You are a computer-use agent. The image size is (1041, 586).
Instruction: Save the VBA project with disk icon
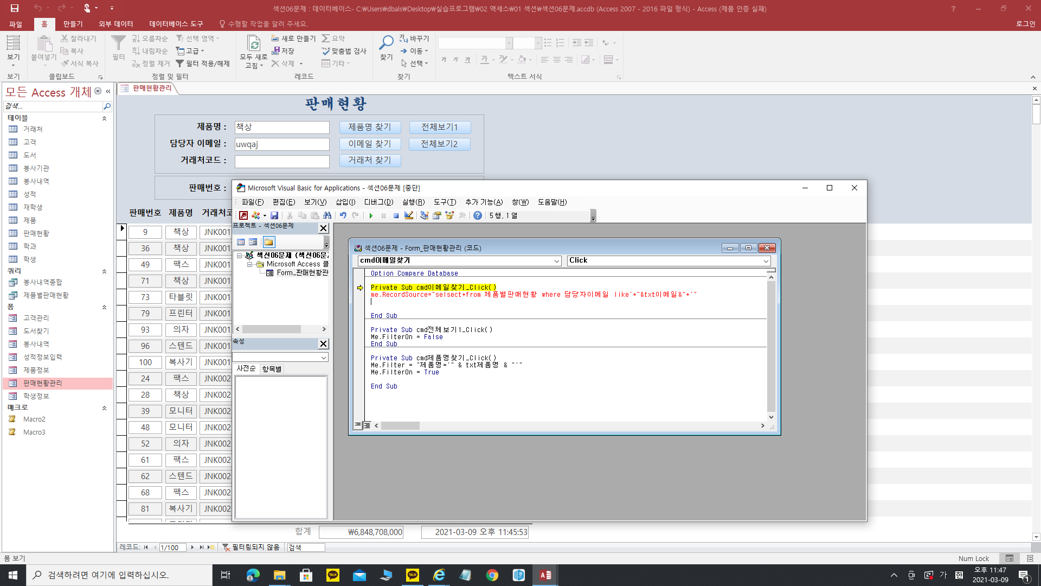[274, 215]
